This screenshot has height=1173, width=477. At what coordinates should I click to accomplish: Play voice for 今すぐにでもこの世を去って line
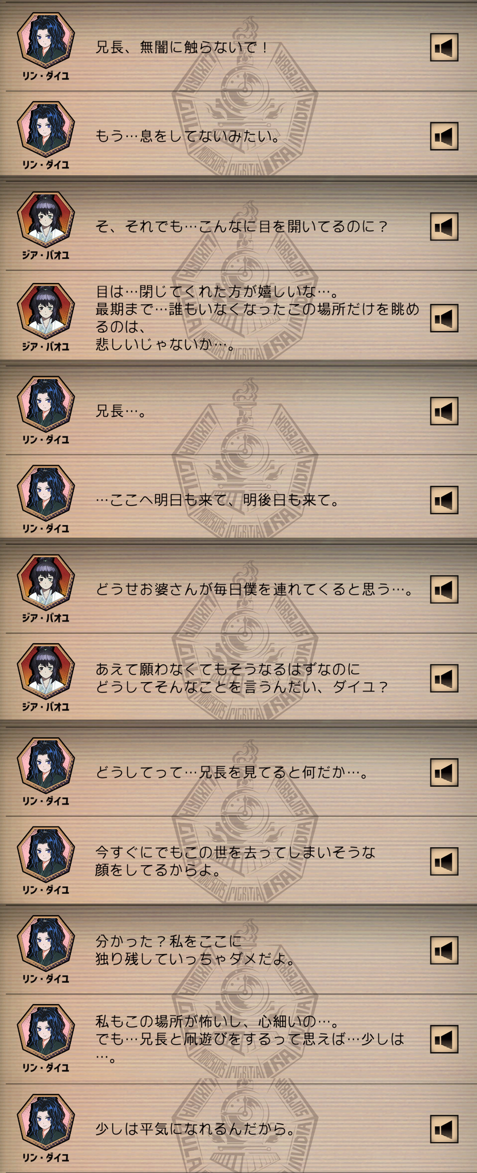444,861
